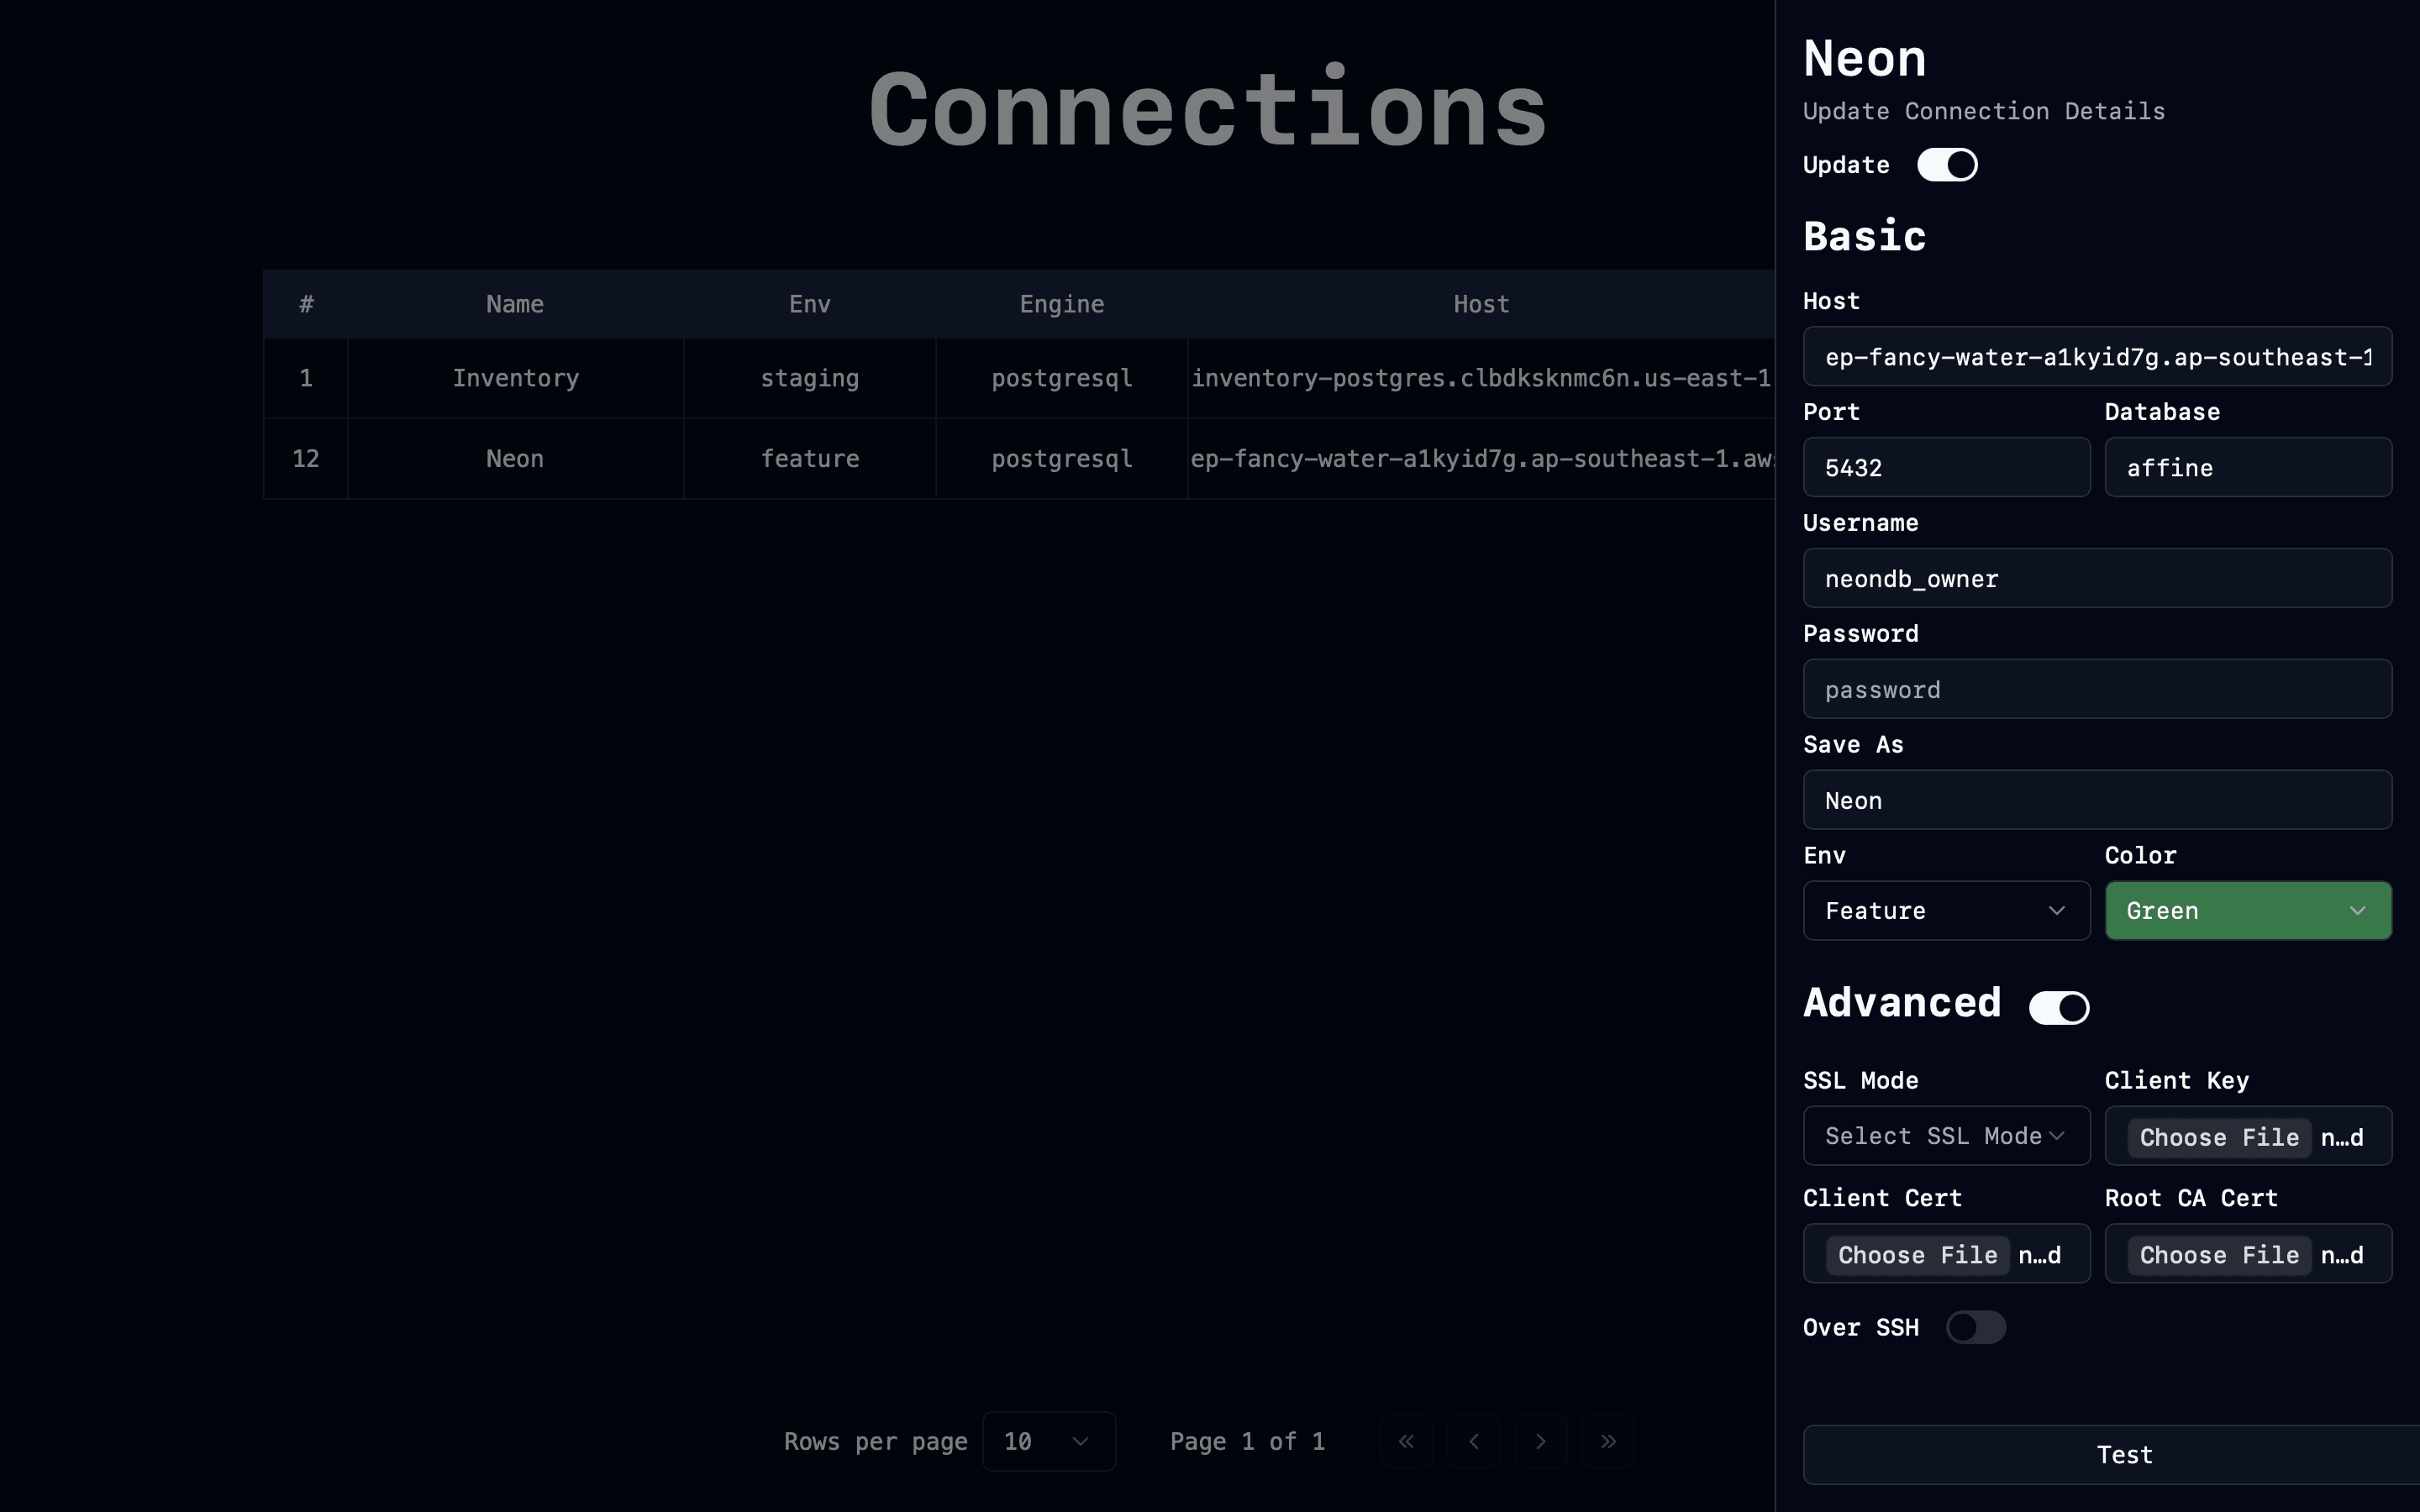
Task: Go to first page pagination icon
Action: click(x=1406, y=1441)
